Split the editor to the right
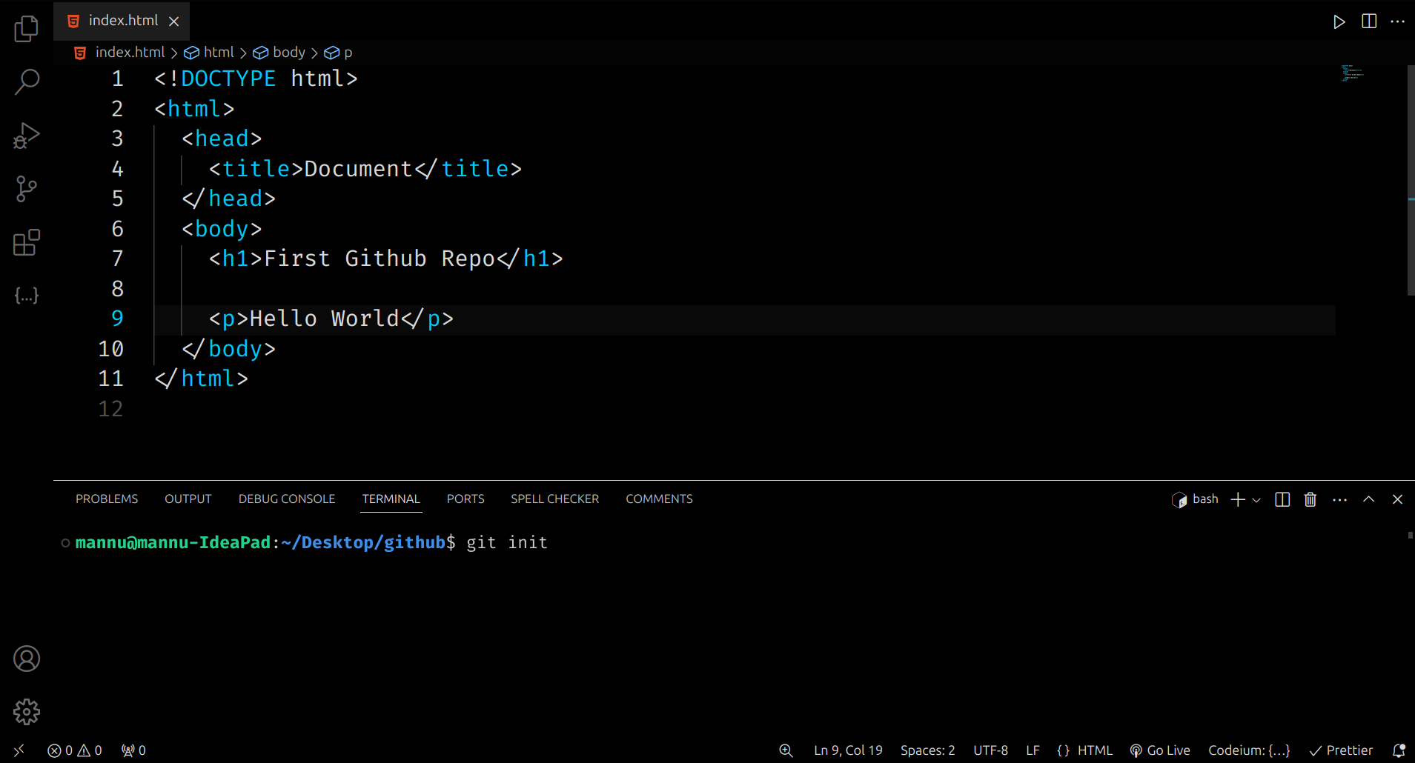The height and width of the screenshot is (763, 1415). (1369, 21)
